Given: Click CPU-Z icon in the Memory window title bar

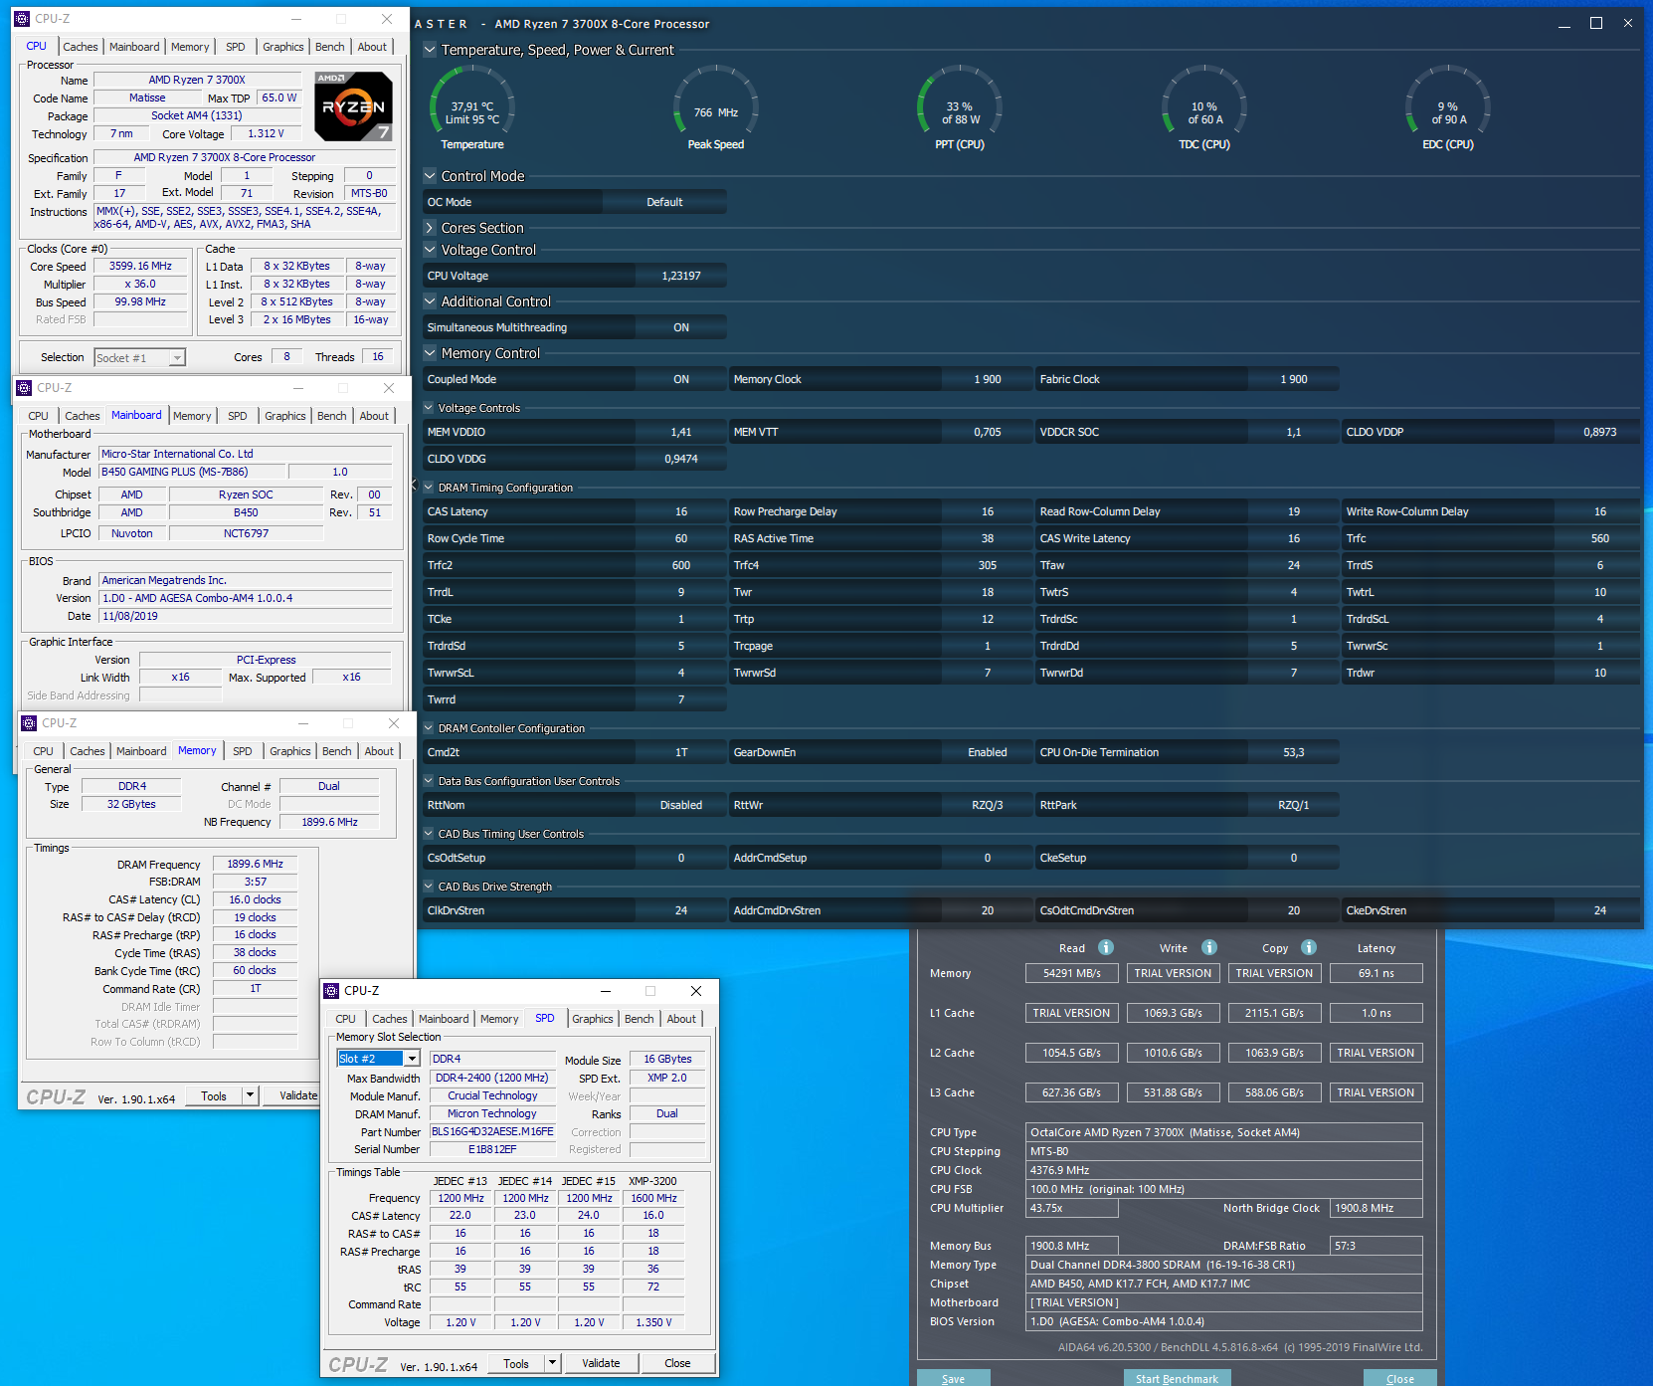Looking at the screenshot, I should [30, 723].
